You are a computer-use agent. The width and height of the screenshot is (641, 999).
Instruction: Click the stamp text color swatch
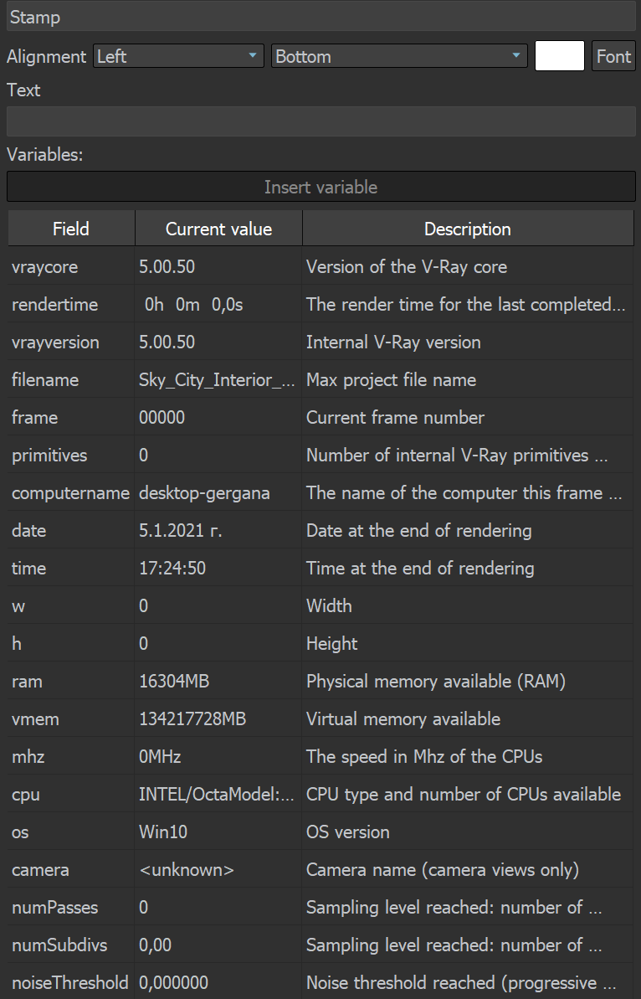tap(559, 55)
